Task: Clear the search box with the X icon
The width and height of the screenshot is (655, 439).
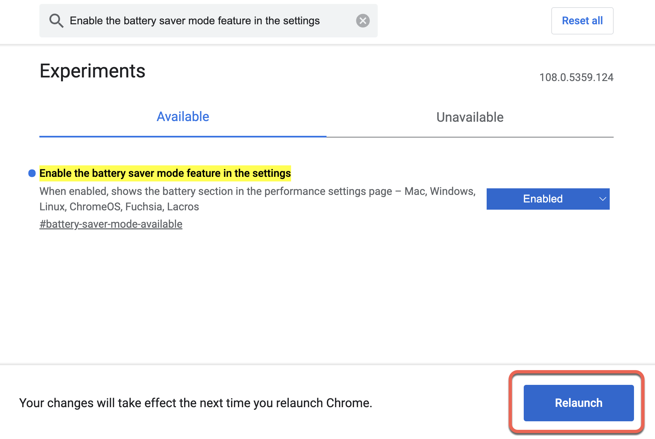Action: point(363,21)
